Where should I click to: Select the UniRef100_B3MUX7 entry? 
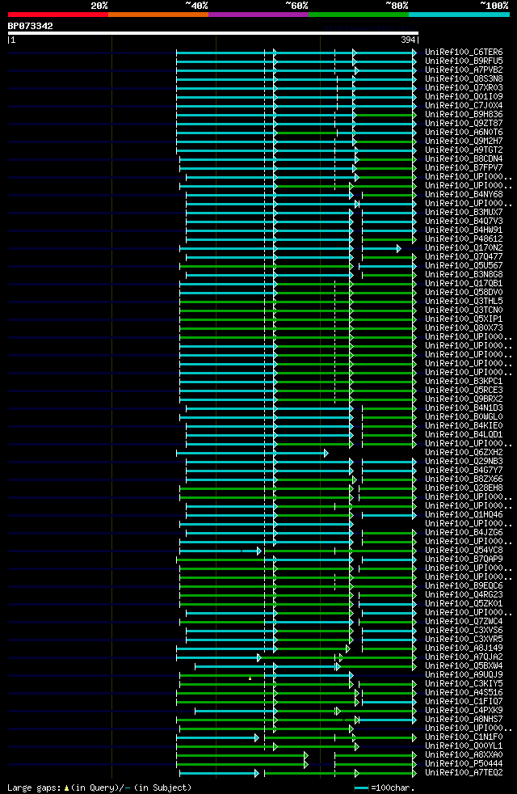coord(464,212)
